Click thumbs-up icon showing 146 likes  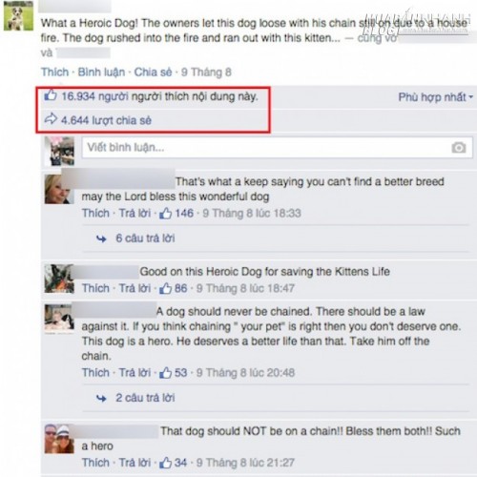tap(165, 213)
